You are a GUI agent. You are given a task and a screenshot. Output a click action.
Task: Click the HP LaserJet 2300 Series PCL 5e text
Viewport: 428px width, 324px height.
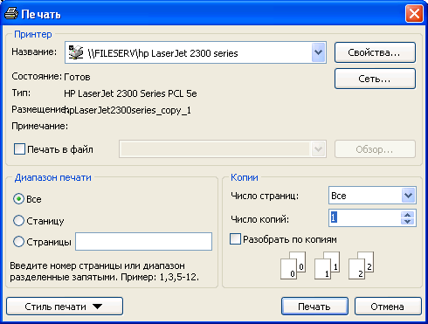[130, 93]
